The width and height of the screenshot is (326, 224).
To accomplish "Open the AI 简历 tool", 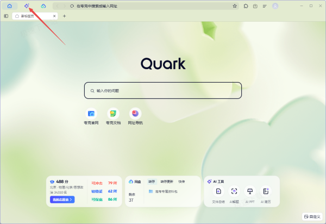I will [266, 194].
